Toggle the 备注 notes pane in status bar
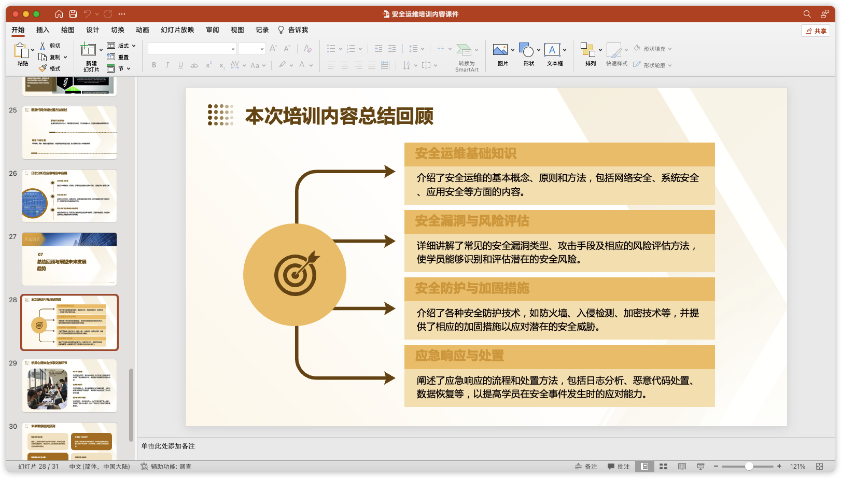The width and height of the screenshot is (841, 478). pos(586,467)
